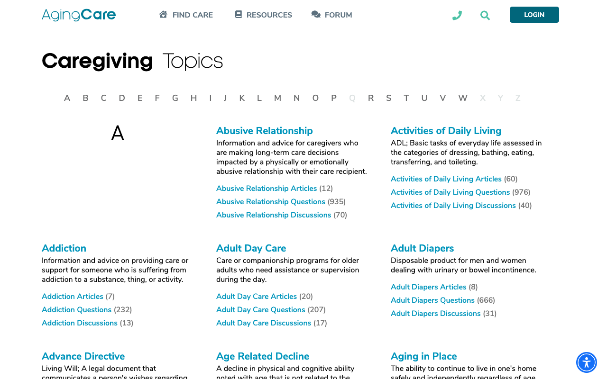Jump to letter T topics
The width and height of the screenshot is (607, 379).
coord(406,98)
